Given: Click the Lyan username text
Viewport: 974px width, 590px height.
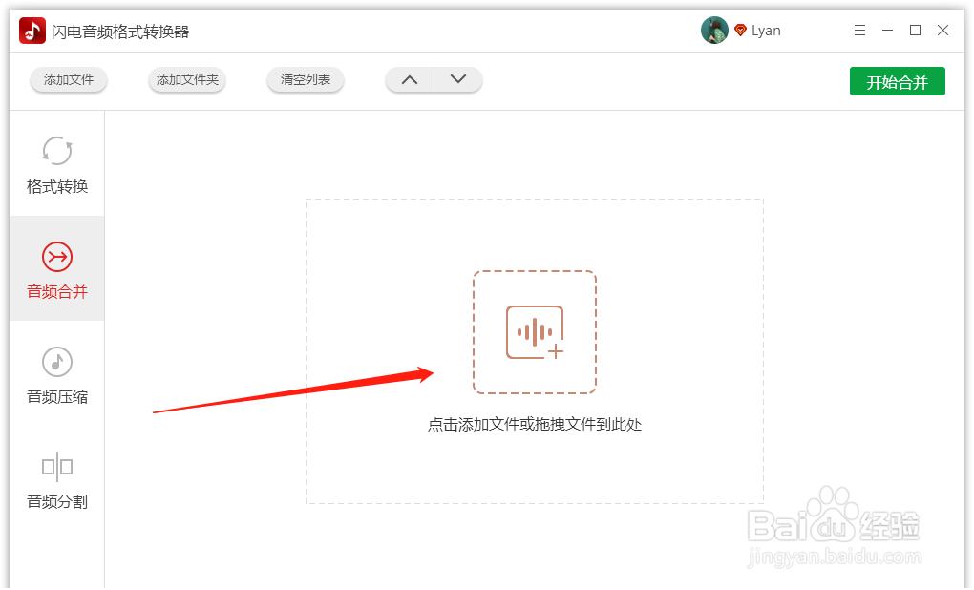Looking at the screenshot, I should (x=766, y=31).
